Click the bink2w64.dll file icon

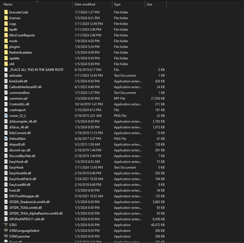[6, 81]
